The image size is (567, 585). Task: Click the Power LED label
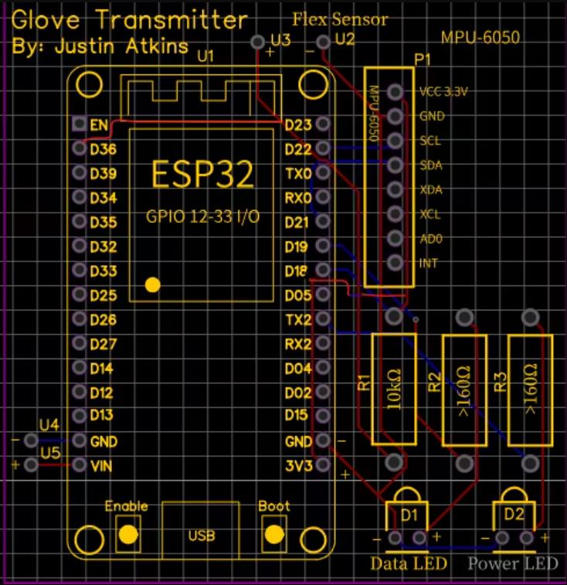click(513, 563)
